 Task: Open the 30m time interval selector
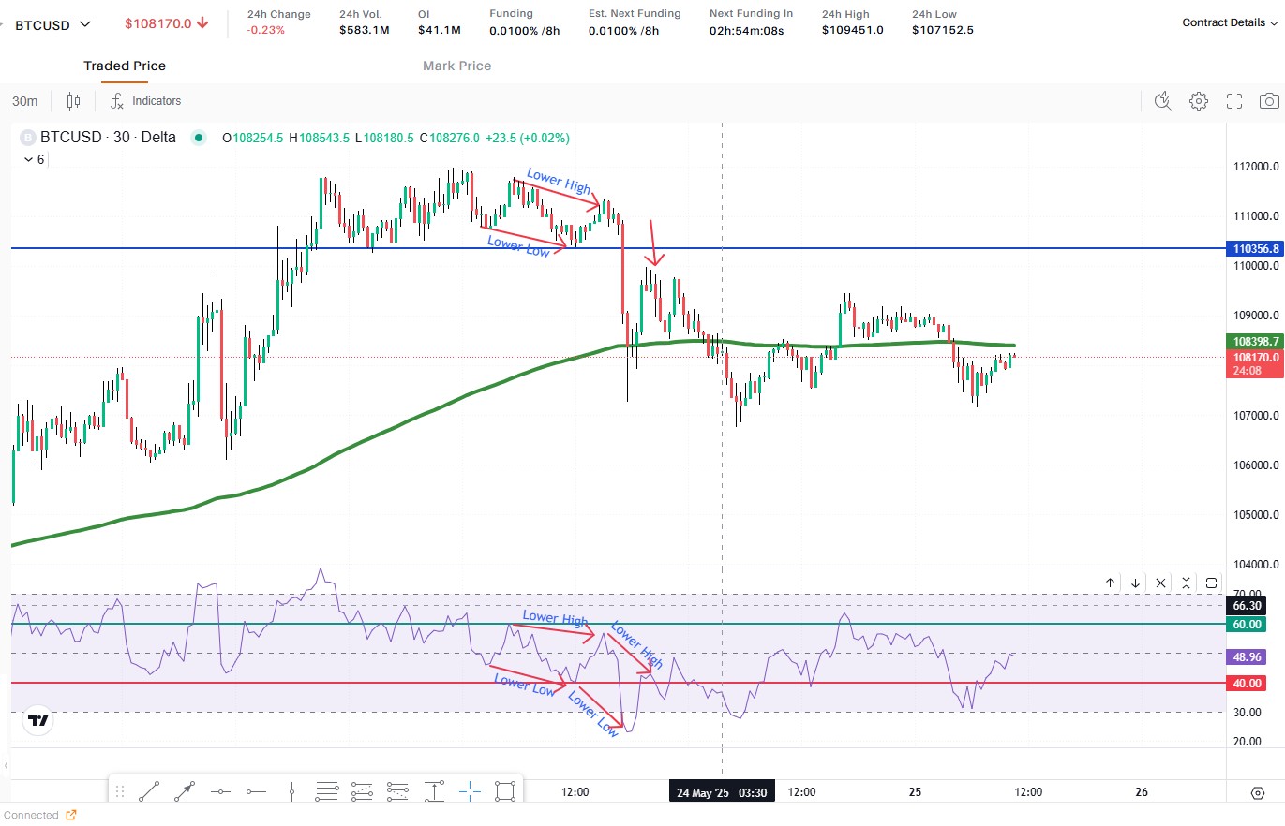(x=25, y=101)
